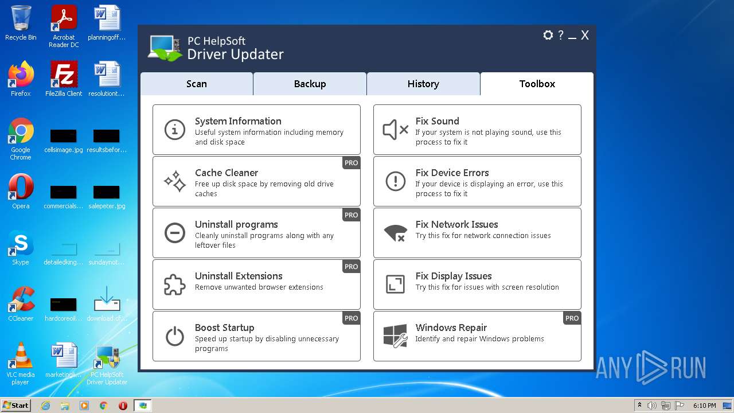Switch to the Backup tab
Screen dimensions: 734x413
point(310,84)
